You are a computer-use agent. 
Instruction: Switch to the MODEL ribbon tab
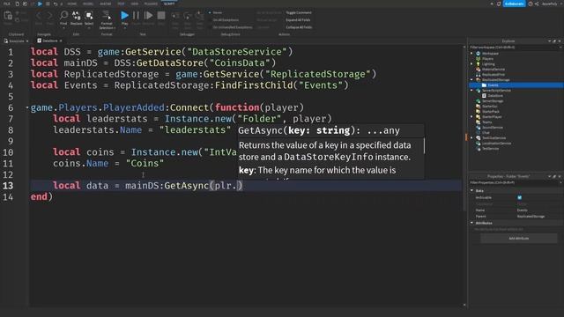pyautogui.click(x=88, y=4)
